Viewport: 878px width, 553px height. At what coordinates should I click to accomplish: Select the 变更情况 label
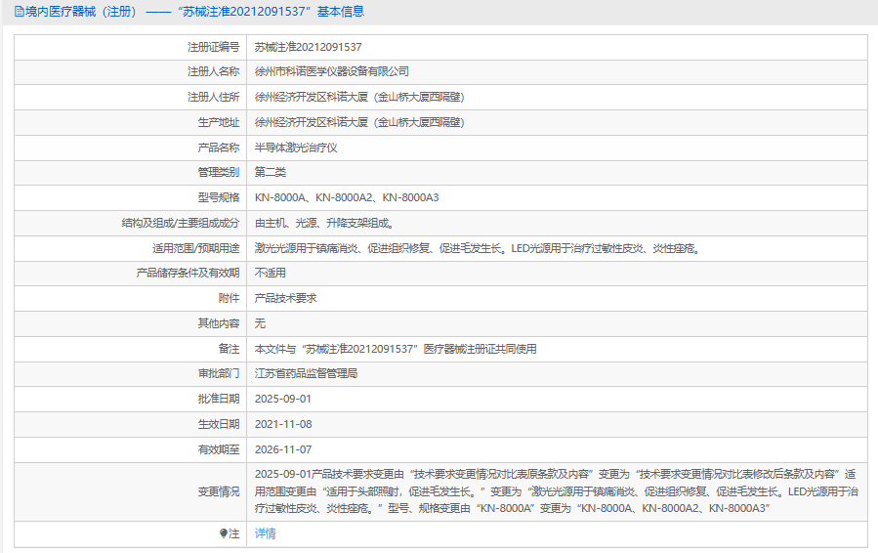coord(219,491)
